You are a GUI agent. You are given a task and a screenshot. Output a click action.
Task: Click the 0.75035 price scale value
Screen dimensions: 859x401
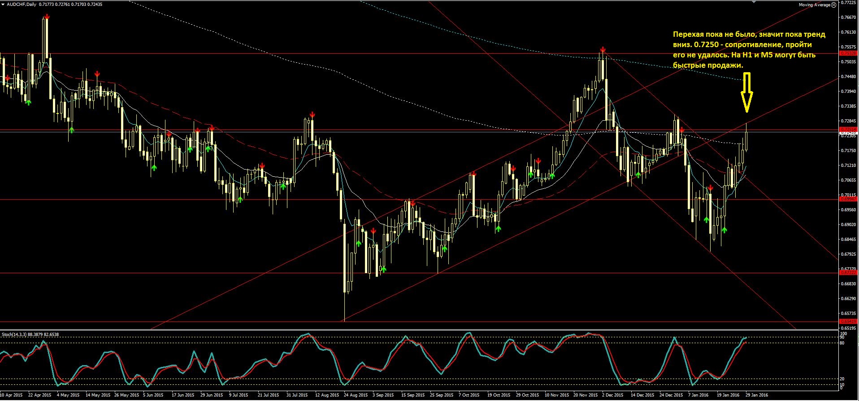(x=848, y=62)
